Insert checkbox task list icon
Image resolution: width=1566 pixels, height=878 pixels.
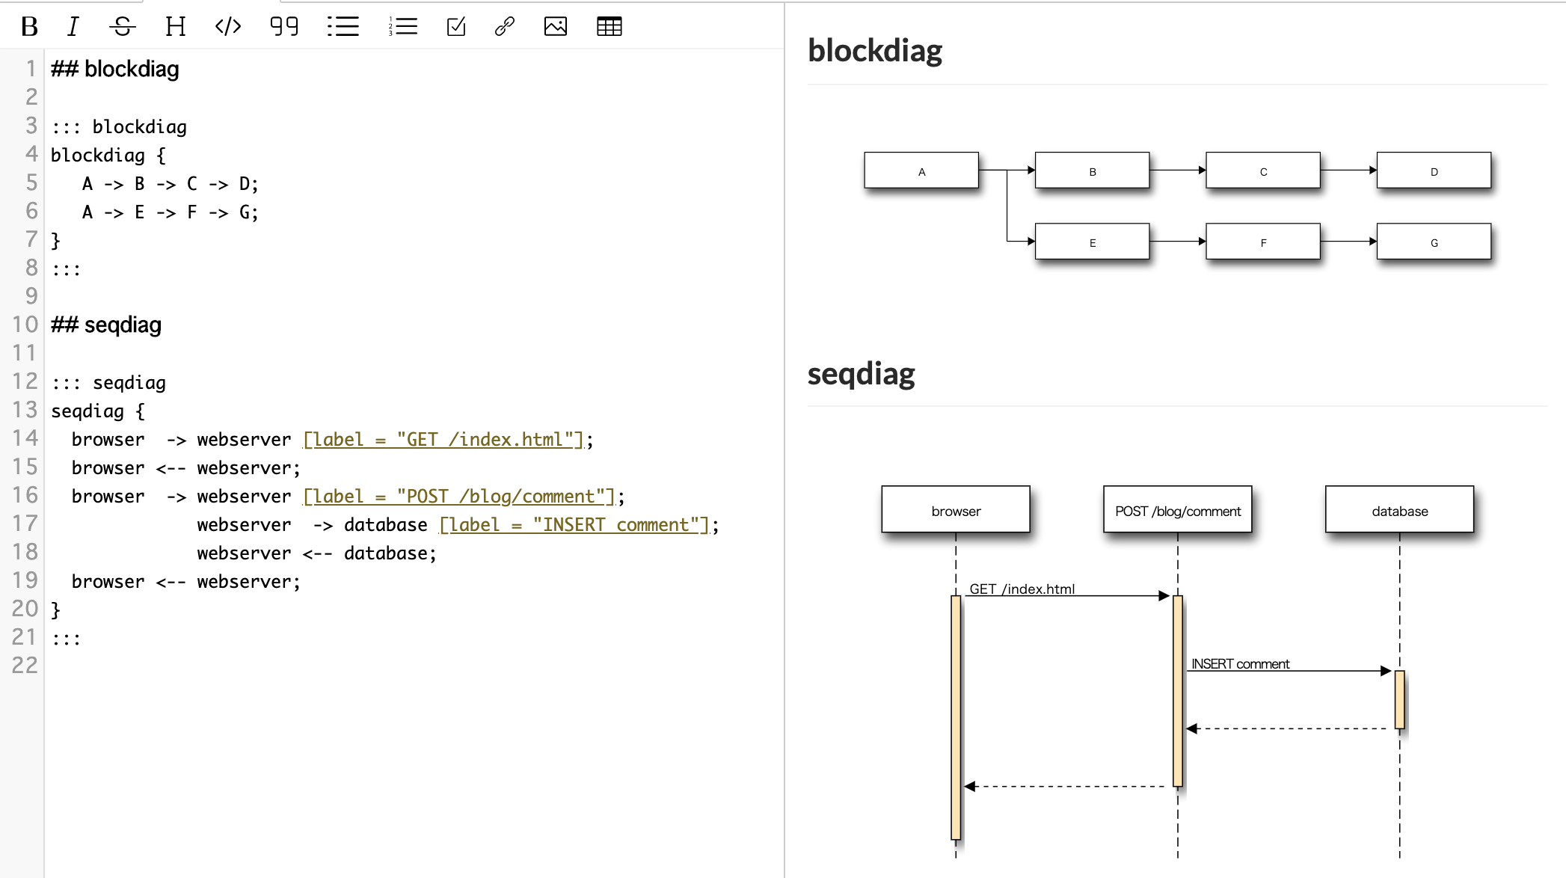tap(455, 27)
